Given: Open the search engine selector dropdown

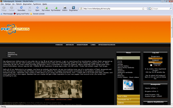Looking at the screenshot, I should 151,9.
